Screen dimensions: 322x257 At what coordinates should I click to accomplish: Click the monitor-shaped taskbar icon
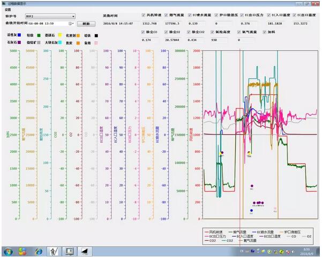[69, 251]
